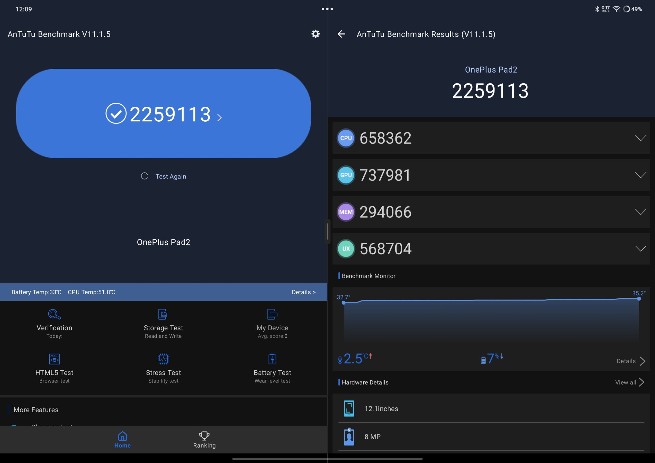This screenshot has height=463, width=655.
Task: Tap the 2259113 score arrow chevron
Action: click(x=219, y=118)
